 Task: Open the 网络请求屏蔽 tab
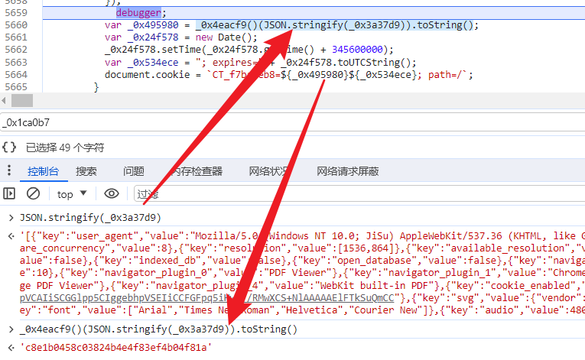tap(348, 171)
